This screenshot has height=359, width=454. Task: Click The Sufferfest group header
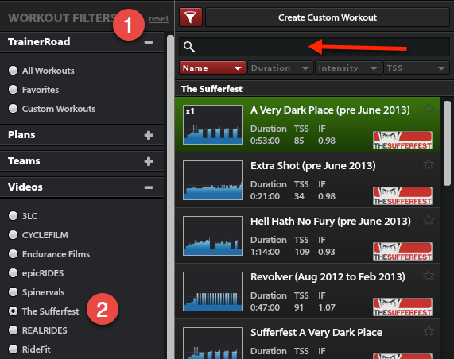(314, 89)
